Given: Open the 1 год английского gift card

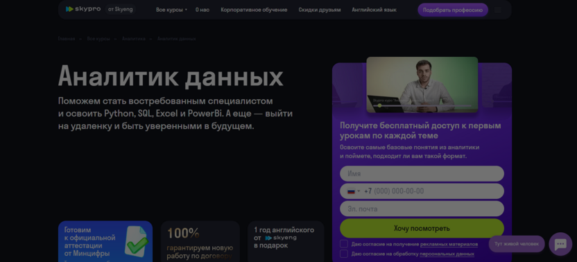Looking at the screenshot, I should click(x=286, y=241).
